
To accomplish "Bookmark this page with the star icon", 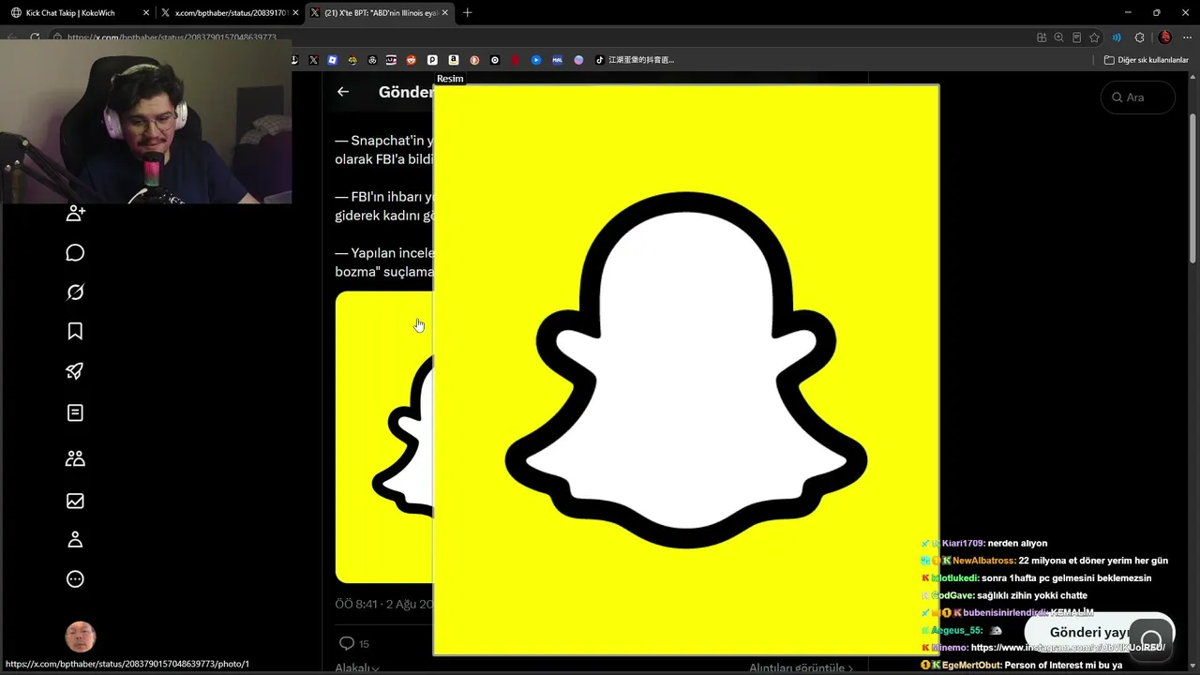I will tap(1094, 37).
